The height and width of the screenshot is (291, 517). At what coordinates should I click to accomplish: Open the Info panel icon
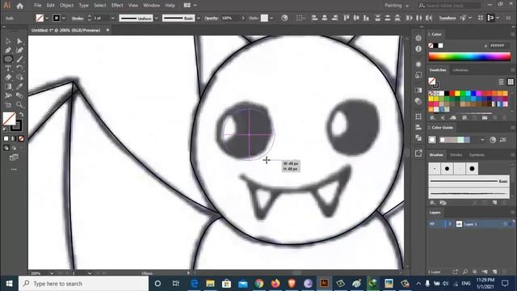click(x=418, y=48)
